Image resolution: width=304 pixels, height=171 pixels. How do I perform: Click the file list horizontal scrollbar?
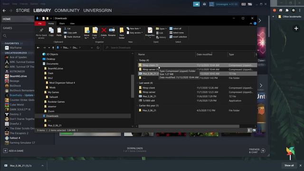189,126
